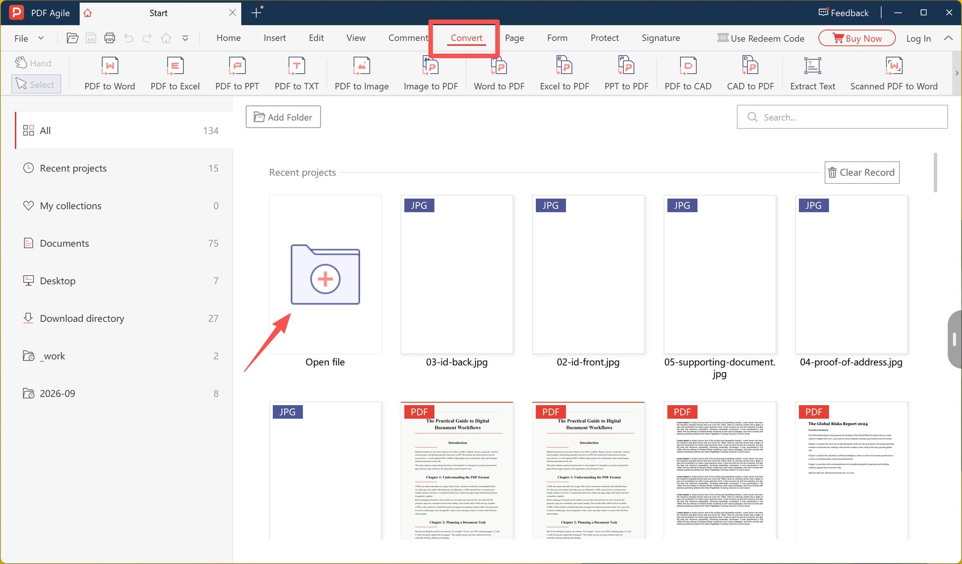Click the Add Folder button
Image resolution: width=962 pixels, height=564 pixels.
coord(283,117)
